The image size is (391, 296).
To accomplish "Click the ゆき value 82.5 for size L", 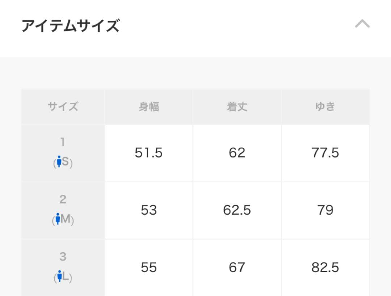I will pyautogui.click(x=325, y=267).
